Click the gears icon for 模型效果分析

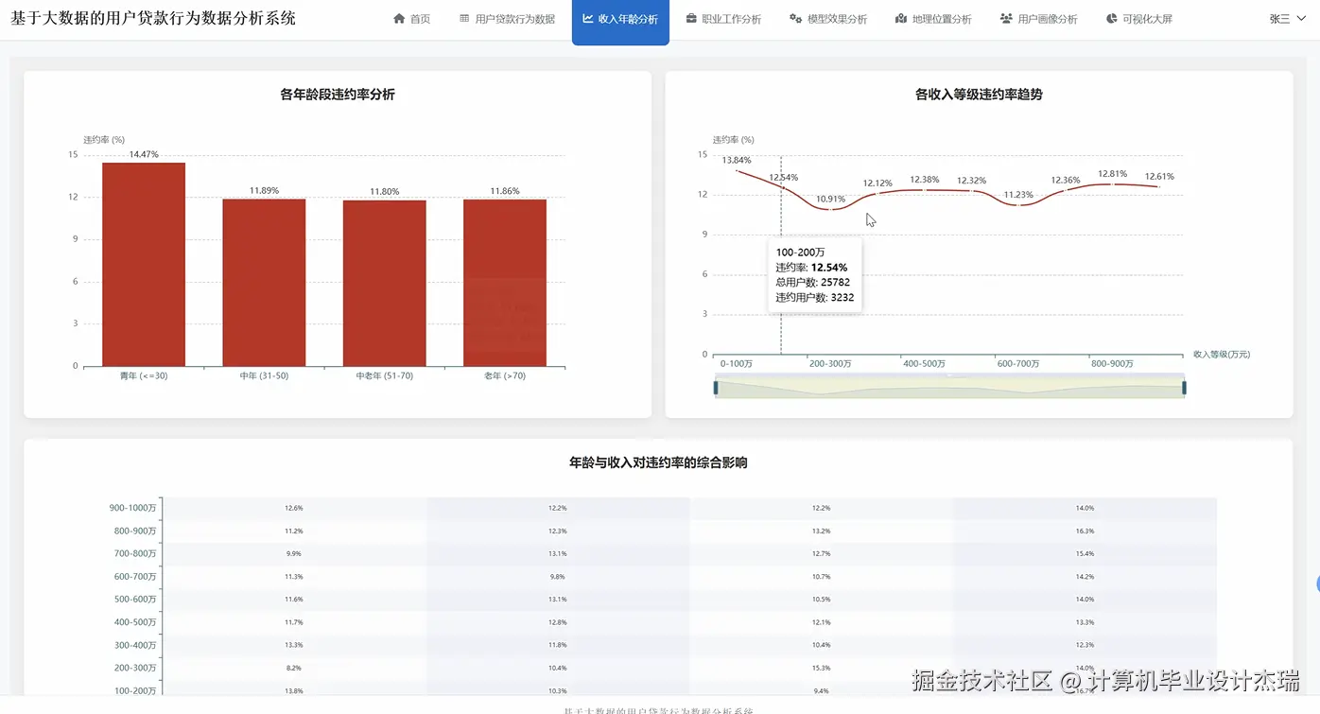pos(796,19)
